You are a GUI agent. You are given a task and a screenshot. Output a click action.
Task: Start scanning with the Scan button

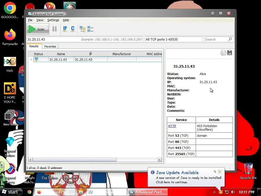pyautogui.click(x=38, y=29)
